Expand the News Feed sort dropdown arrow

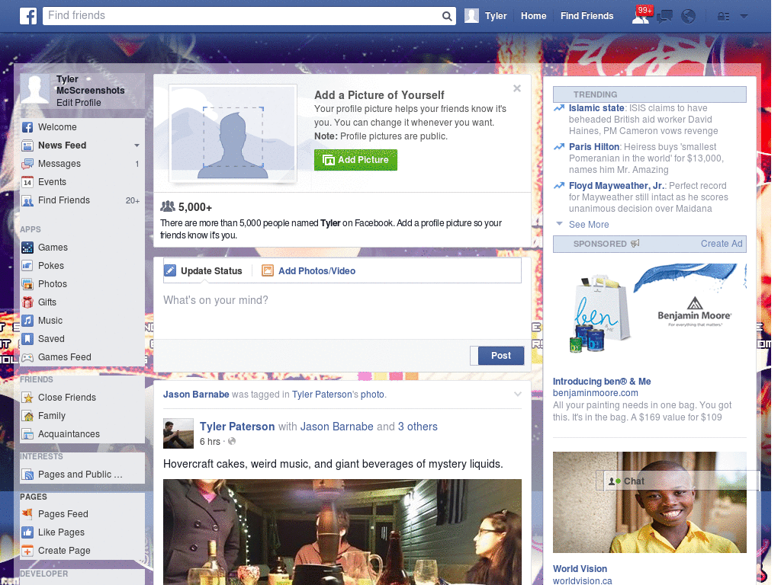click(137, 145)
